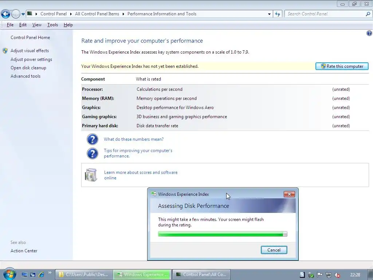Open Adjust power settings
The height and width of the screenshot is (280, 373).
pyautogui.click(x=31, y=59)
